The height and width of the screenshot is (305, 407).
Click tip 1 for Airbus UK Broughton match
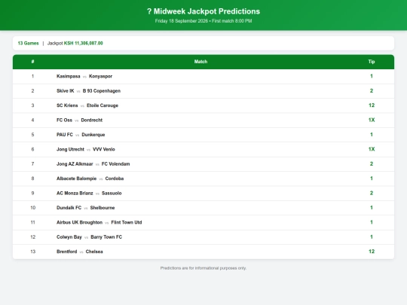[x=372, y=222]
